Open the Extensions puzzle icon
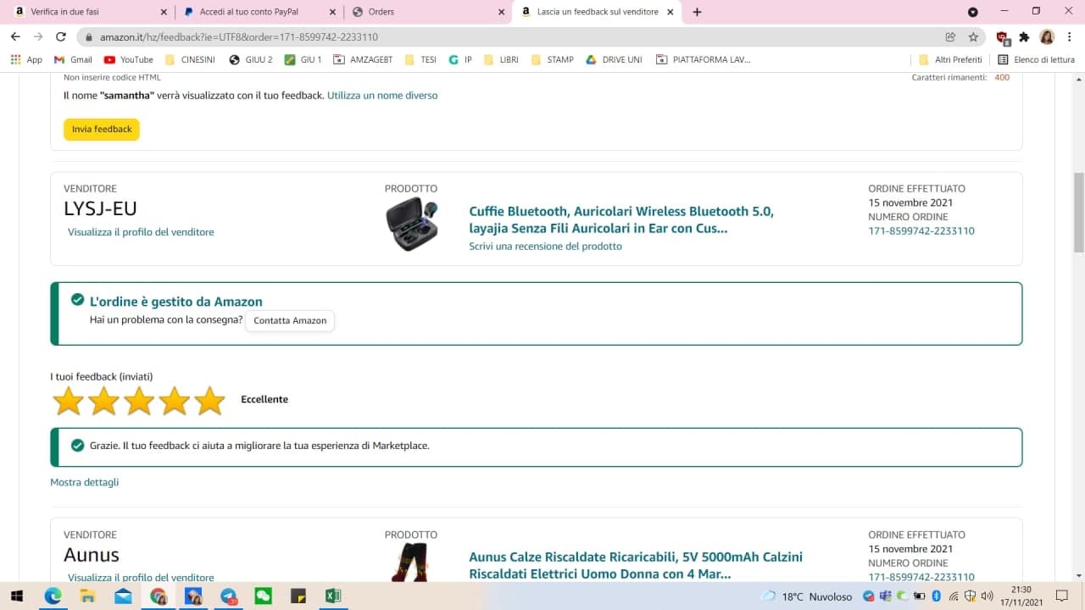The height and width of the screenshot is (610, 1085). point(1024,37)
